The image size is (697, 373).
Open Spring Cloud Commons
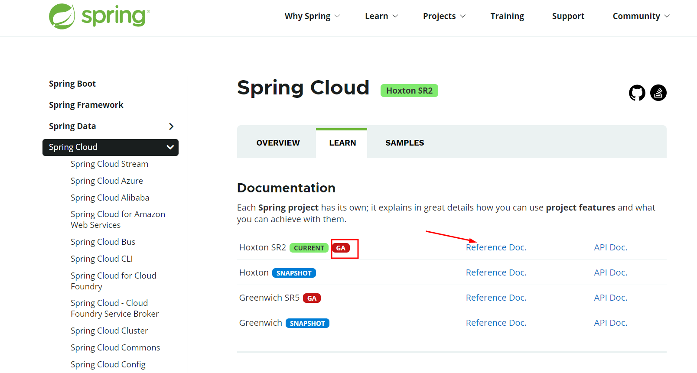click(x=115, y=347)
